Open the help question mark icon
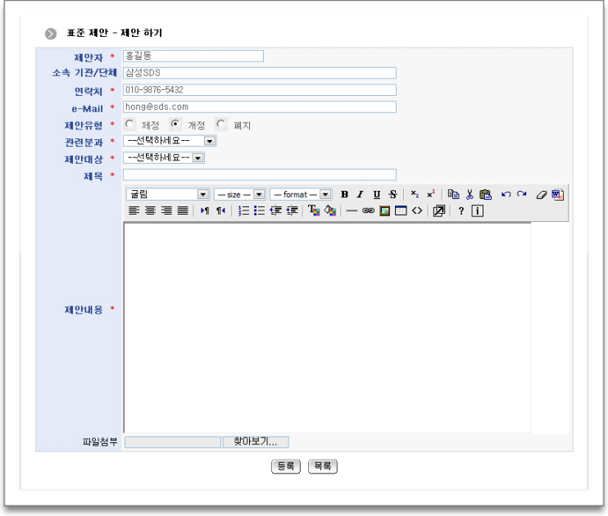 click(461, 210)
